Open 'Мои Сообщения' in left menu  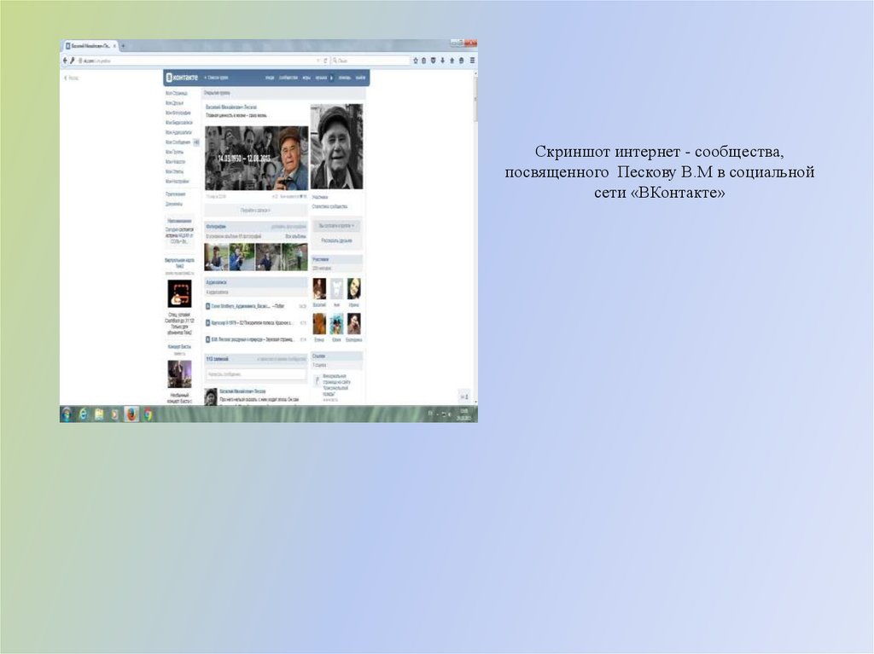coord(178,142)
